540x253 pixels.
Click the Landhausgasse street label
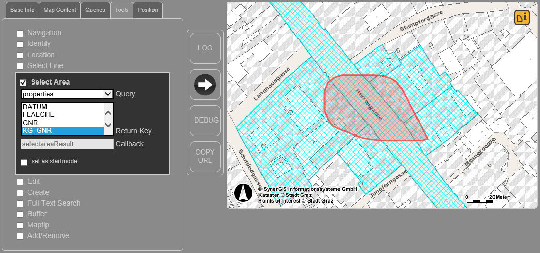pyautogui.click(x=272, y=84)
